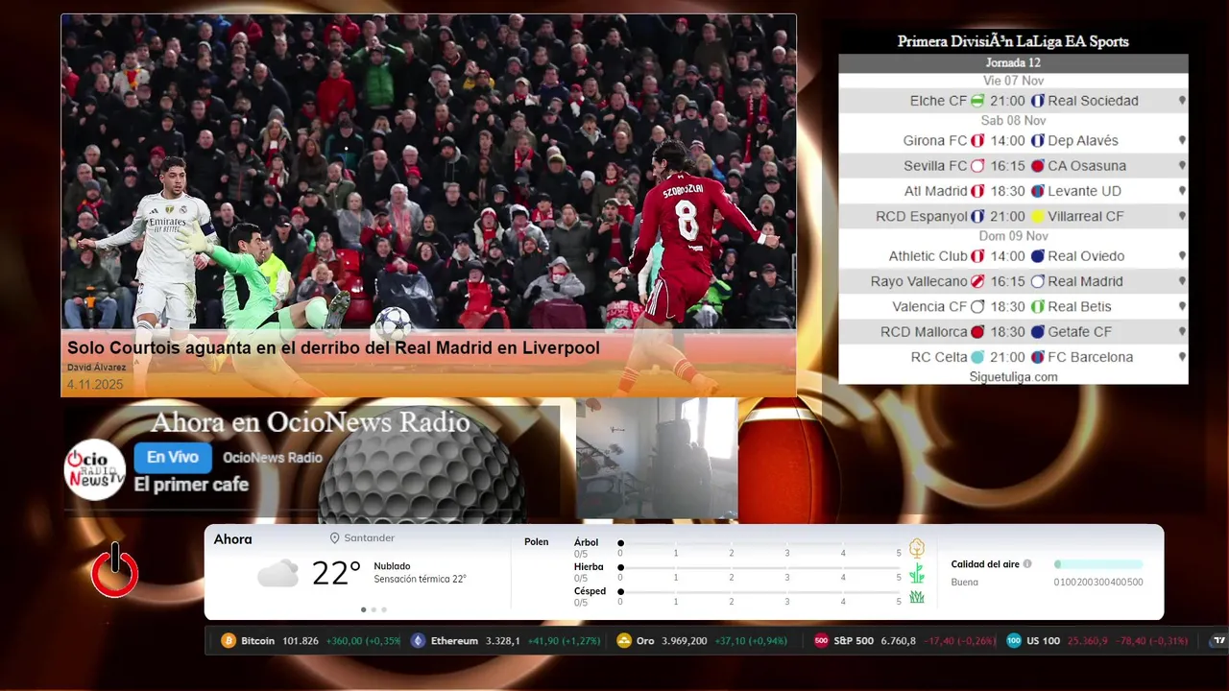Image resolution: width=1229 pixels, height=691 pixels.
Task: Click the Árbol tree pollen icon
Action: tap(917, 548)
